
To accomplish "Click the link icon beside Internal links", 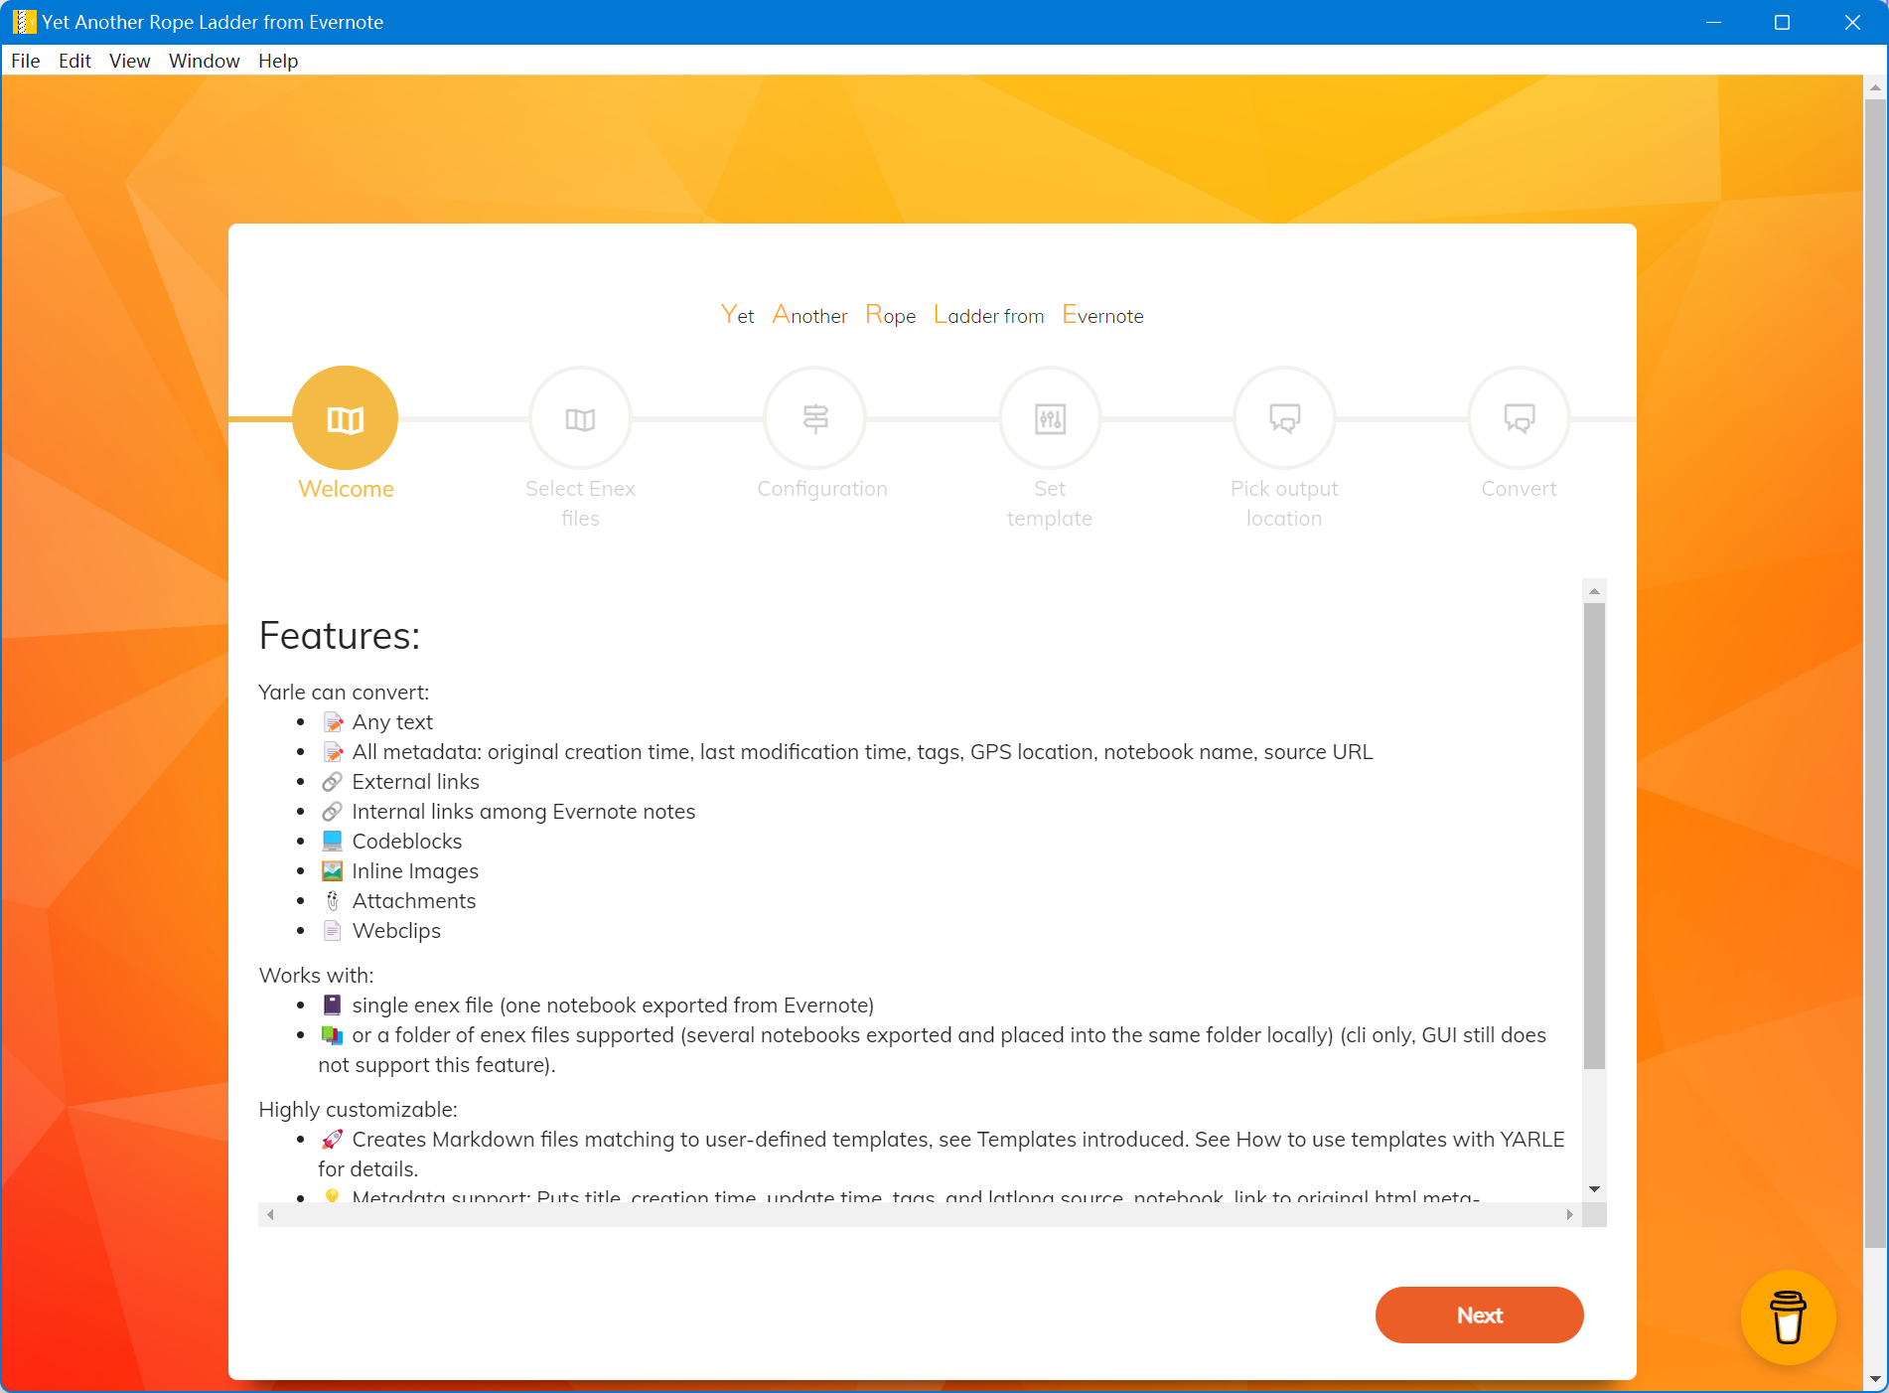I will [333, 812].
